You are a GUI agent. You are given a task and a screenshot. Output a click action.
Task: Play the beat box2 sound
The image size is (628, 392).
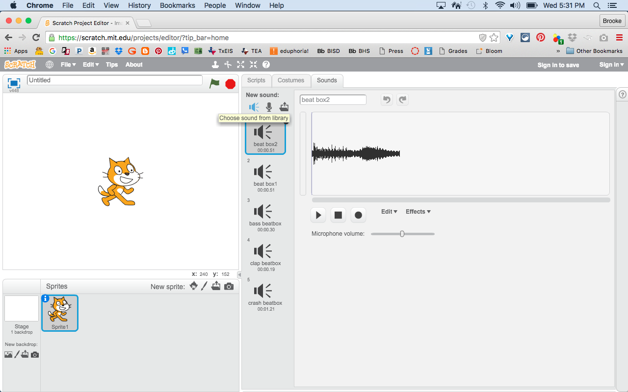[318, 215]
